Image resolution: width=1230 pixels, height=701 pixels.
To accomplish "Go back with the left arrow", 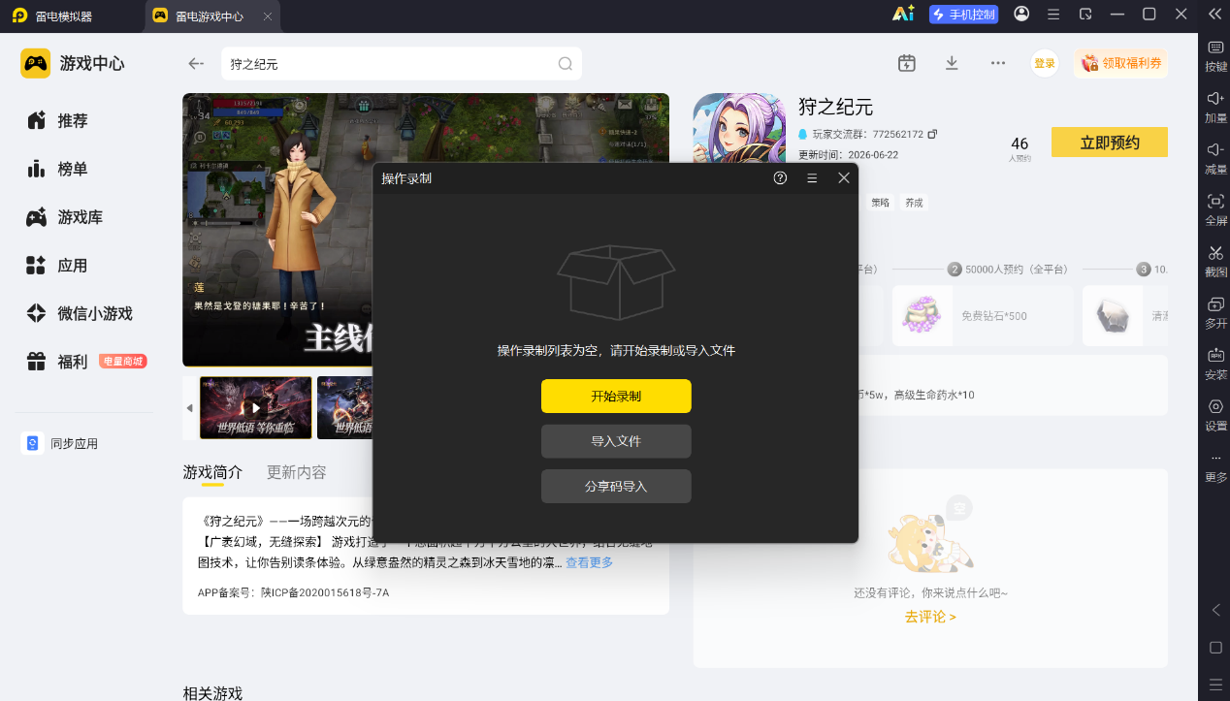I will click(196, 64).
